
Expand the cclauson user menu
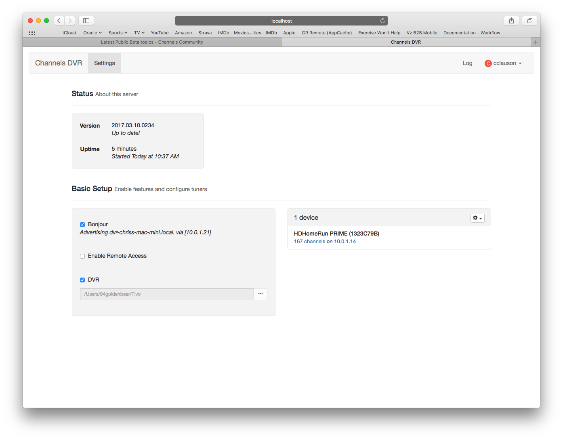(x=503, y=63)
